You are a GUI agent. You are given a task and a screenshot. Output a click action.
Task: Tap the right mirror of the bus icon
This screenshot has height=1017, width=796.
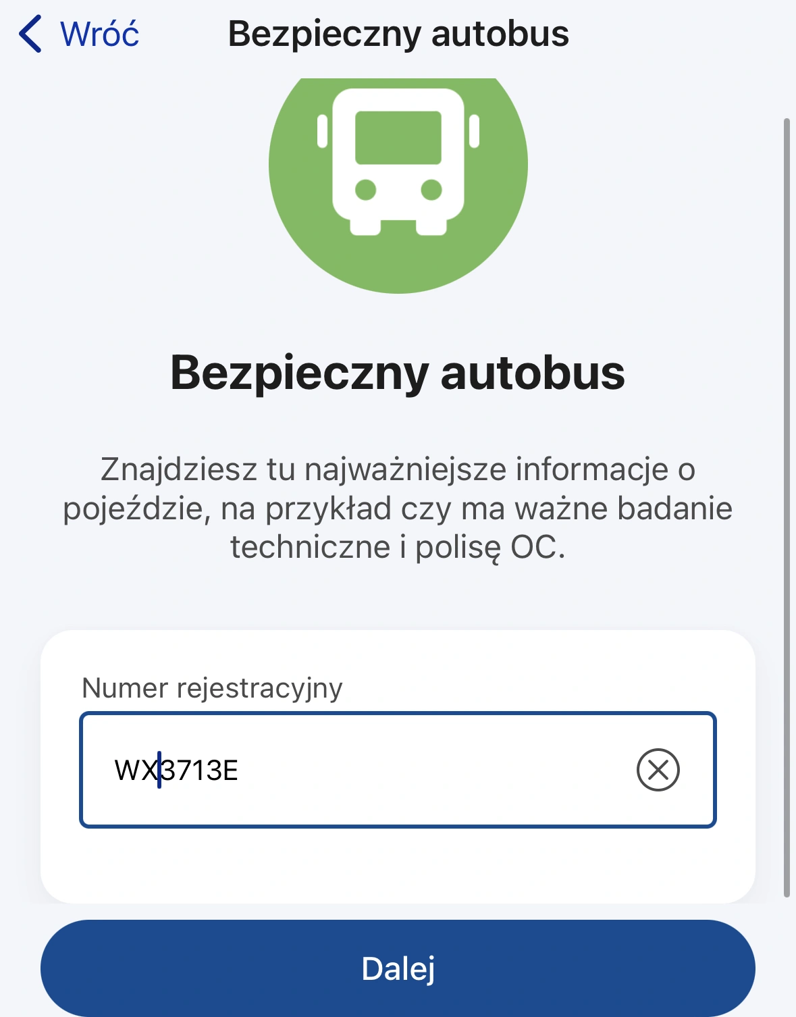pyautogui.click(x=475, y=131)
